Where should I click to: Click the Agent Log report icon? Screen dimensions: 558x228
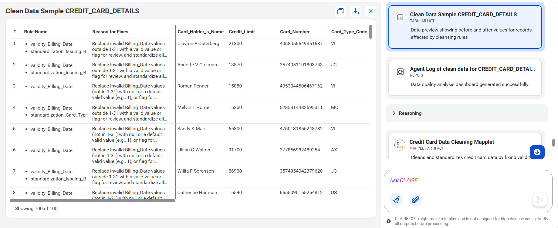pyautogui.click(x=400, y=72)
